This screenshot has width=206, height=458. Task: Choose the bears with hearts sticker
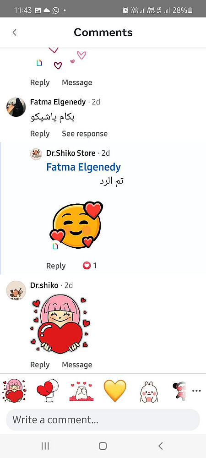click(x=81, y=391)
